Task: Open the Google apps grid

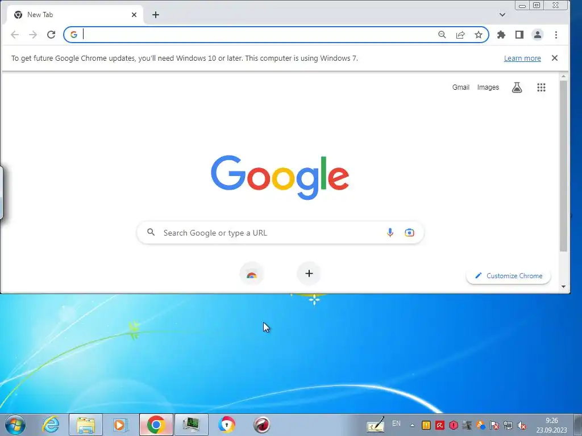Action: coord(541,87)
